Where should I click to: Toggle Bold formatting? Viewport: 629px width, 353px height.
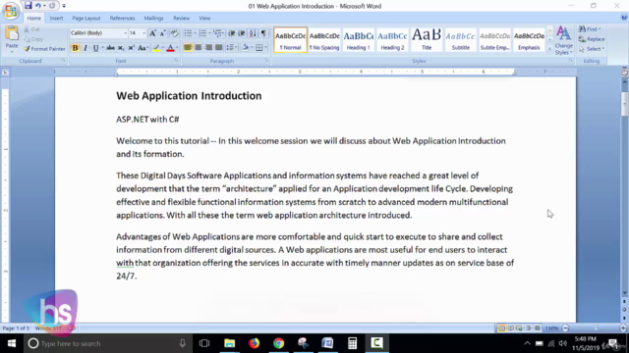click(75, 48)
